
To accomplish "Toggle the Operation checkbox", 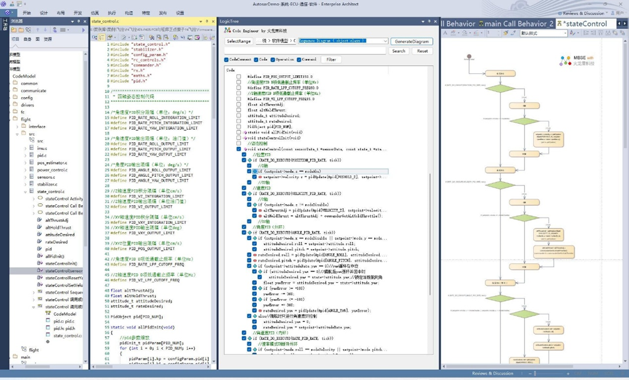I will (273, 60).
